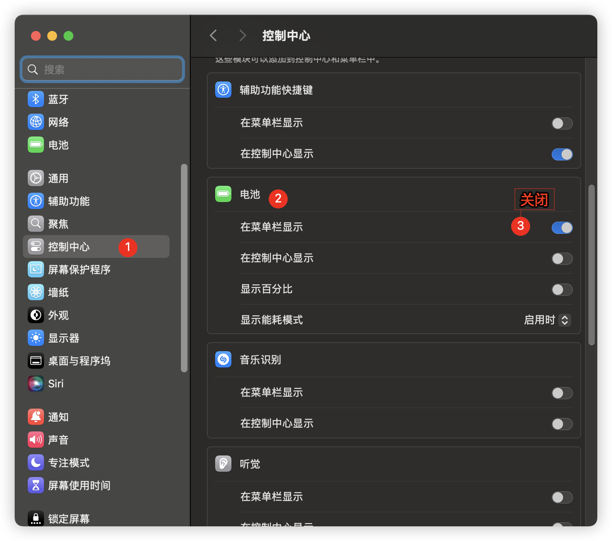Select General in the sidebar
Image resolution: width=612 pixels, height=541 pixels.
(58, 178)
